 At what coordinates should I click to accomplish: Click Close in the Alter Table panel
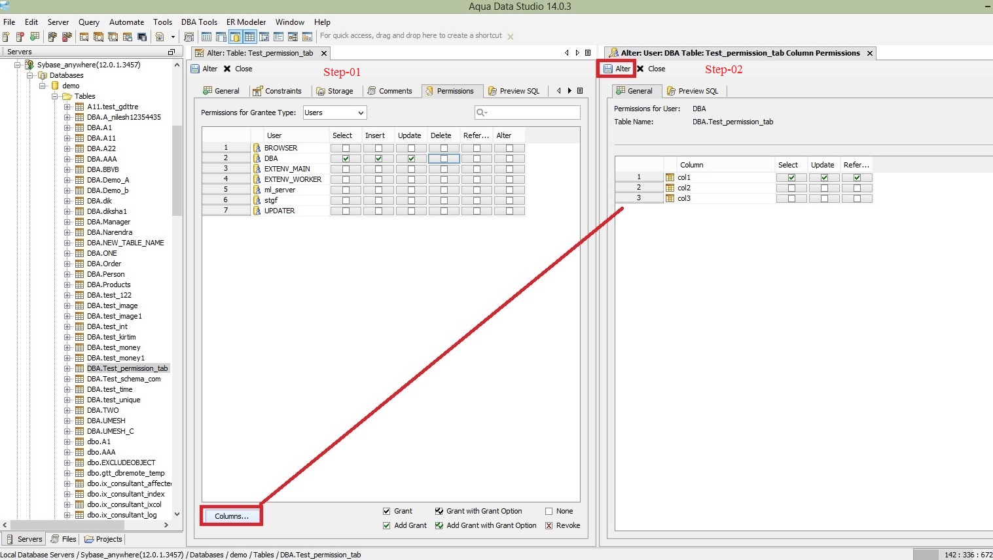[x=238, y=69]
